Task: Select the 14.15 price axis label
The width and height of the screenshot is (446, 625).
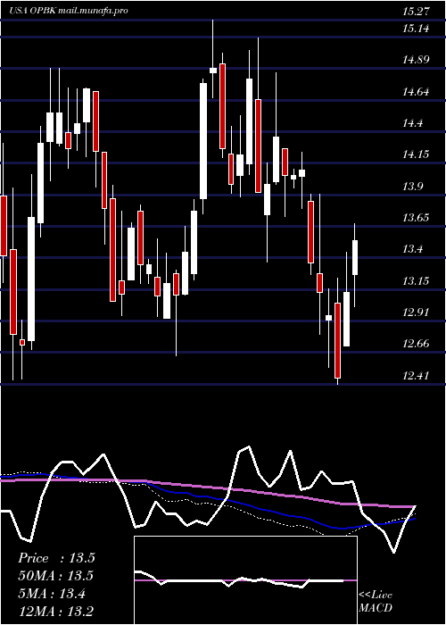Action: [416, 154]
